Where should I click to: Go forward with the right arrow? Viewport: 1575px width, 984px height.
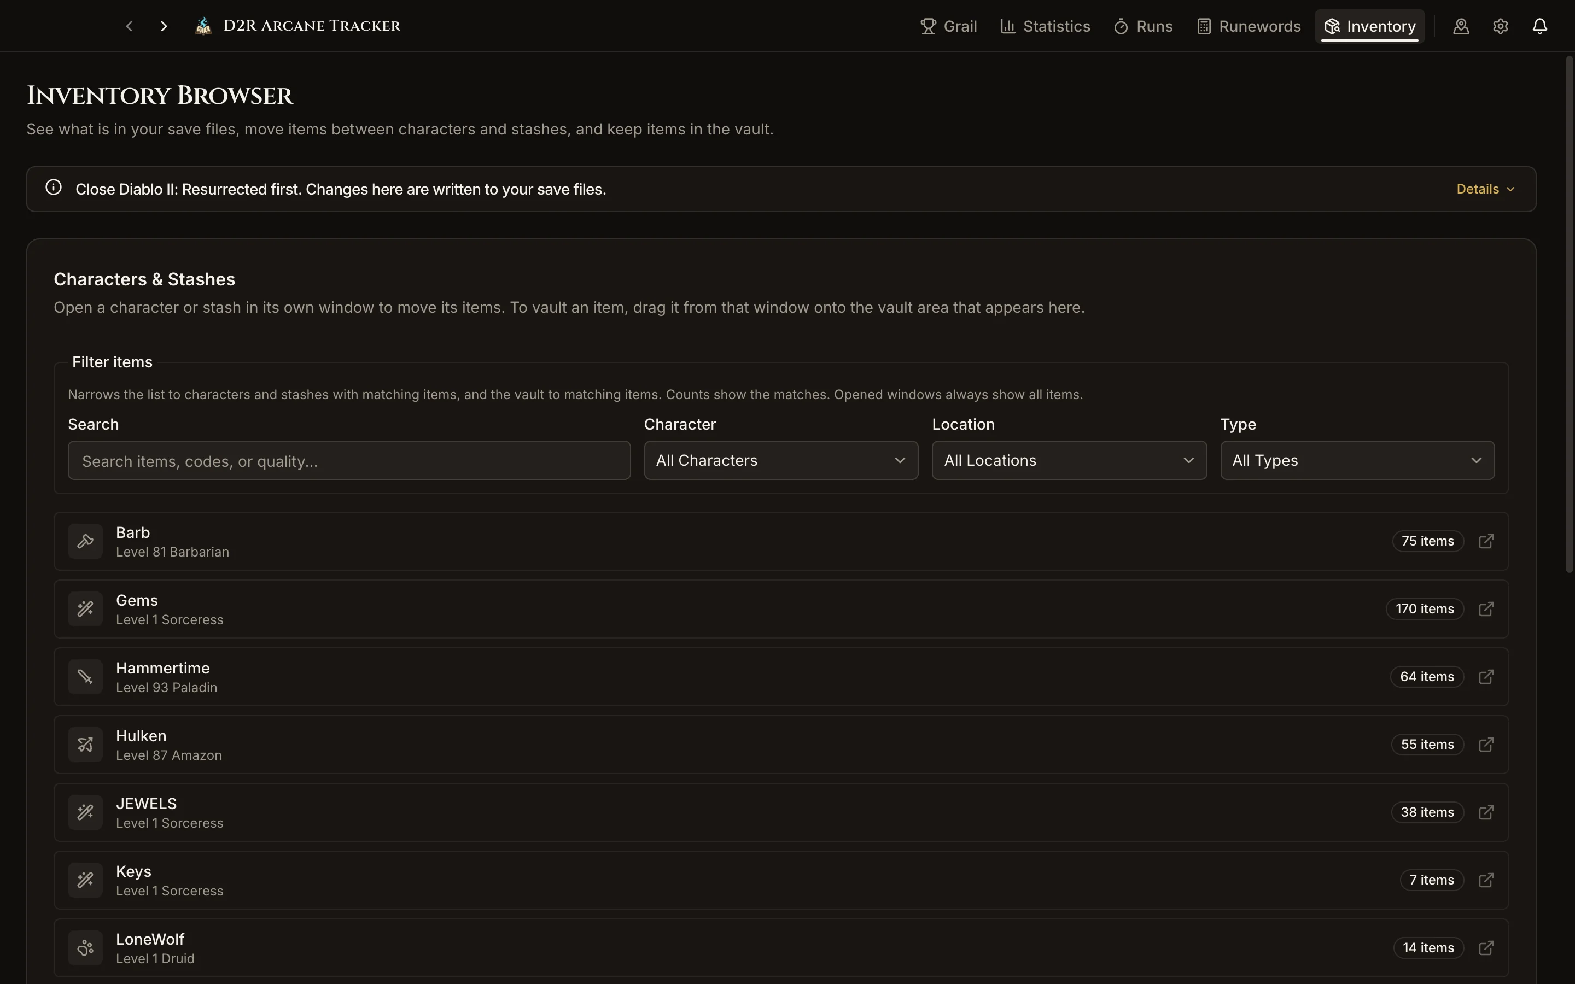coord(164,26)
